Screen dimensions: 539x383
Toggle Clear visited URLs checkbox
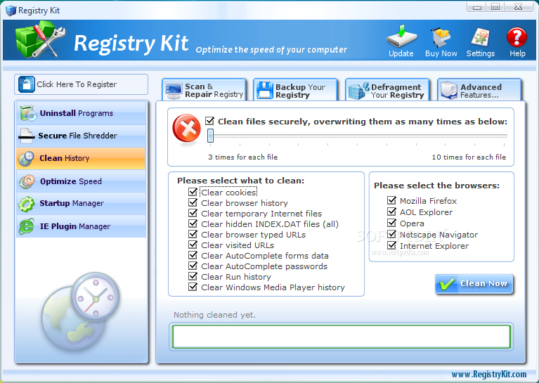tap(193, 245)
